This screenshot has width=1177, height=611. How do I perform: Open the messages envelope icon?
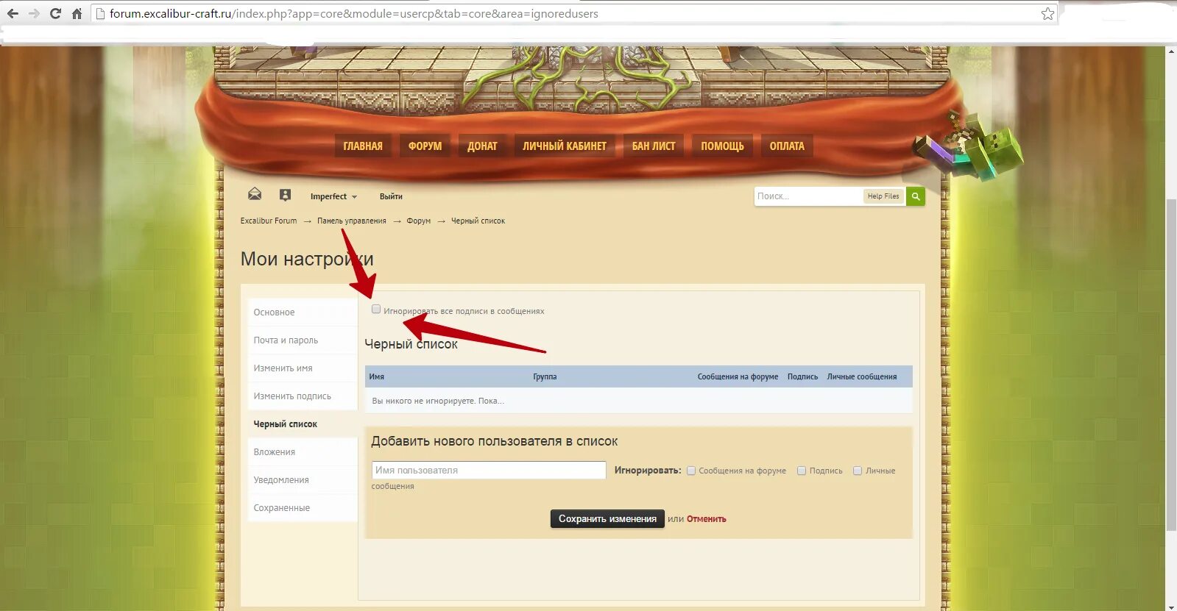255,194
